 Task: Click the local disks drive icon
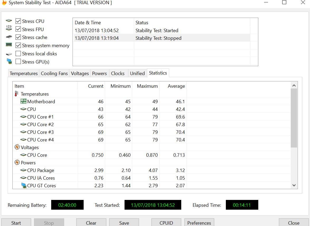[x=9, y=54]
